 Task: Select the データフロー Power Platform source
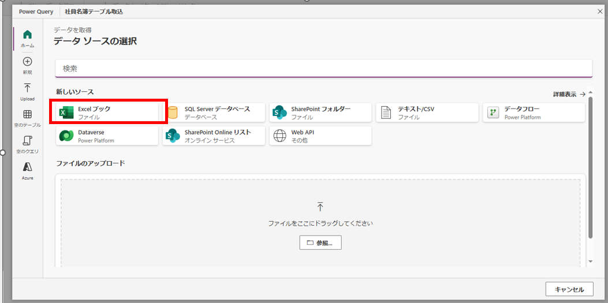(534, 113)
